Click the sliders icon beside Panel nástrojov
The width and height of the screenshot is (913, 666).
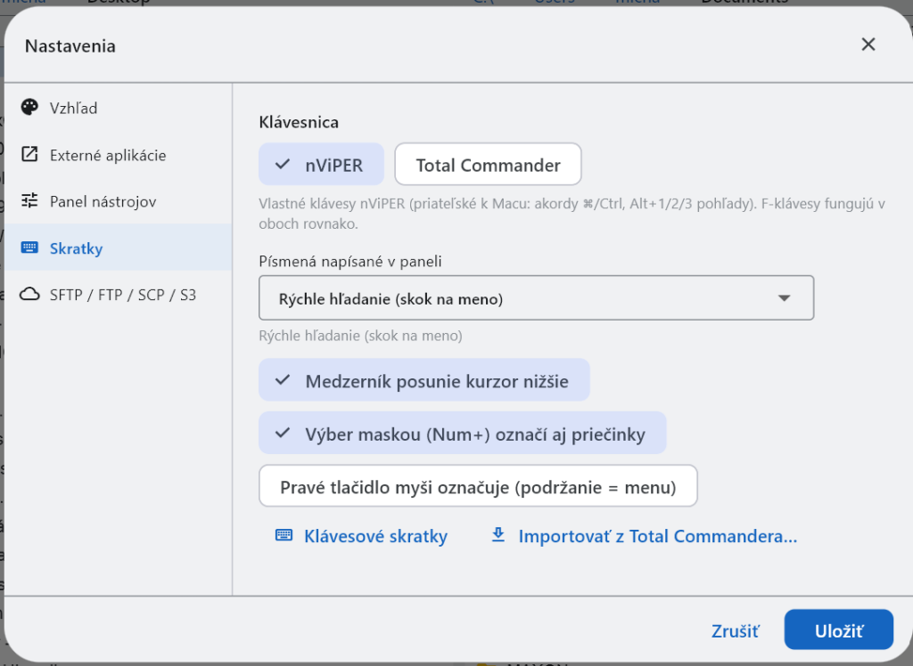[29, 200]
